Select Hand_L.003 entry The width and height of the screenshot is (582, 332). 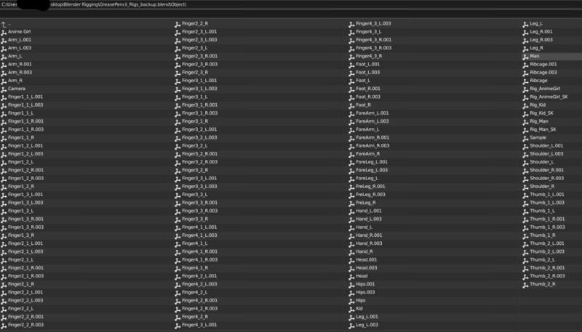pyautogui.click(x=369, y=219)
